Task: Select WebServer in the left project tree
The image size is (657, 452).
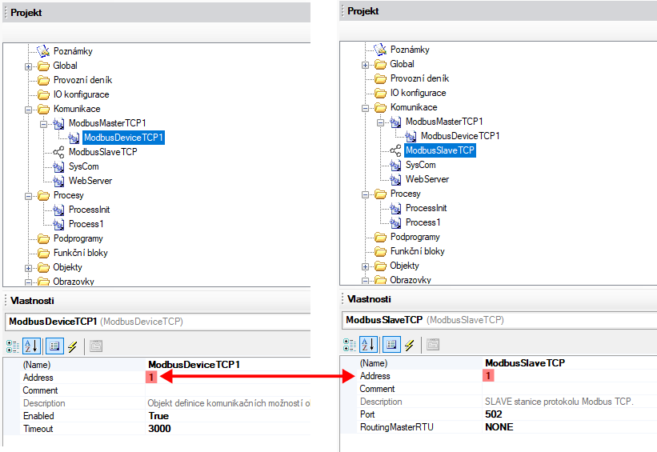Action: (90, 181)
